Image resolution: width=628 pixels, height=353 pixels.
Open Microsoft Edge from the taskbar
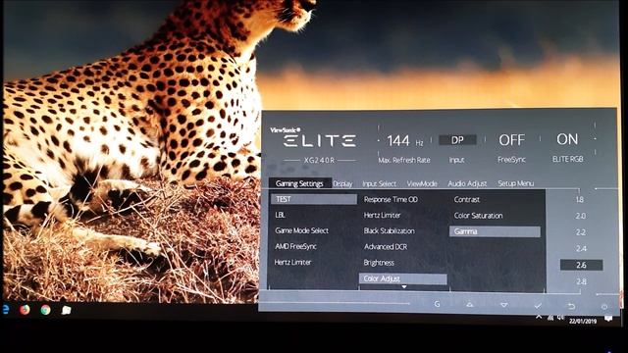6,309
